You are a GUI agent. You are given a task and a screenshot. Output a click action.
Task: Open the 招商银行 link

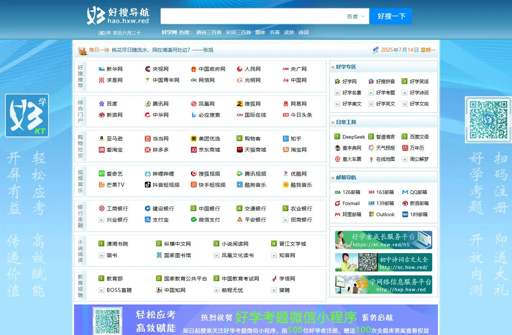[301, 220]
